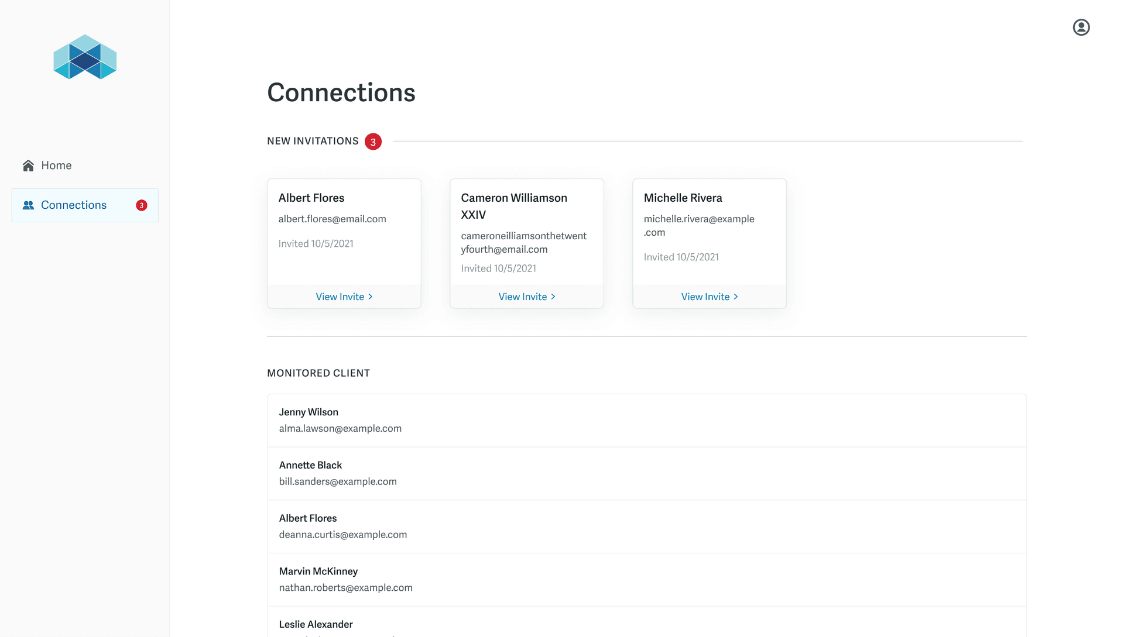Click the Connections page heading
Screen dimensions: 1124x637
click(341, 92)
